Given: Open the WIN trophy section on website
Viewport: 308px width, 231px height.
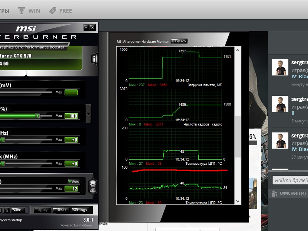Looking at the screenshot, I should [29, 11].
